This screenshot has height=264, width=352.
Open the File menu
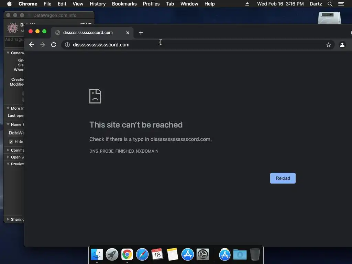coord(47,4)
